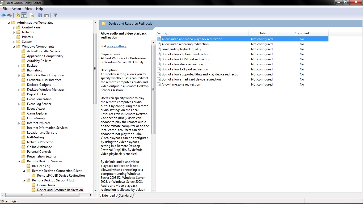Open the View menu
This screenshot has width=363, height=204.
click(28, 9)
